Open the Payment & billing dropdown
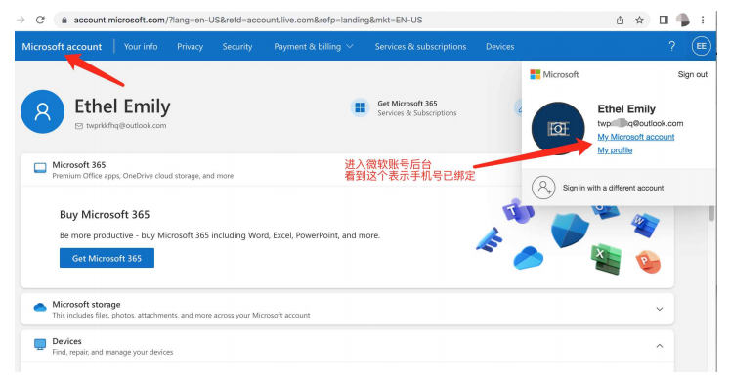The width and height of the screenshot is (729, 382). 314,47
